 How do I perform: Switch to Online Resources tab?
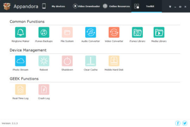[x=120, y=6]
